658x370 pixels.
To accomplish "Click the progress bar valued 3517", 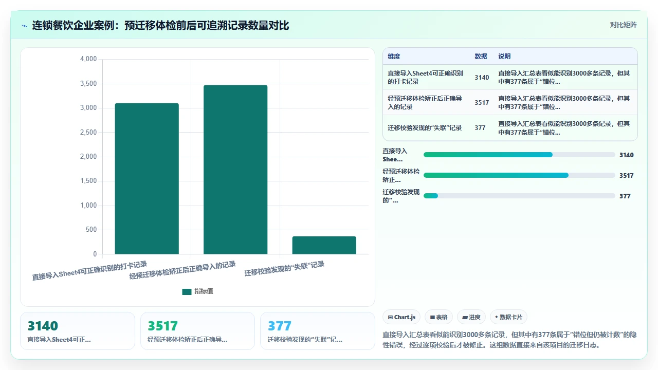I will tap(519, 175).
